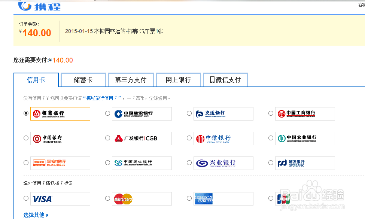Viewport: 365px width, 219px height.
Task: Click the 您还需要支付 remaining amount text
Action: [x=43, y=60]
